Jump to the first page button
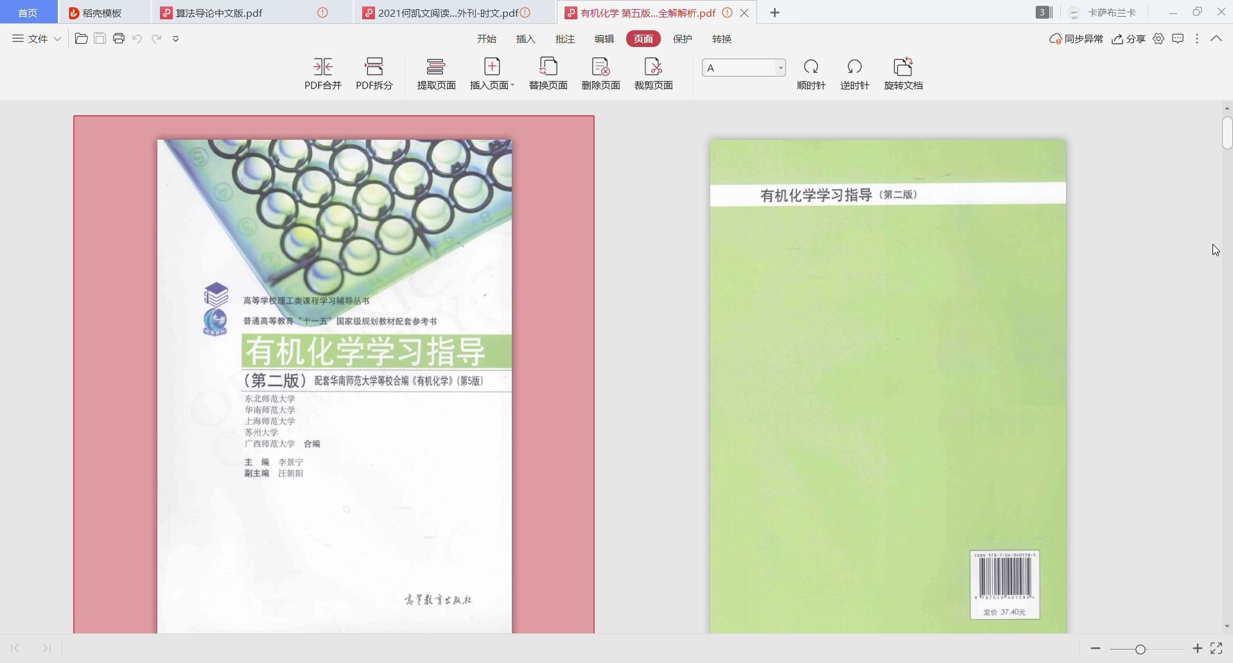The width and height of the screenshot is (1233, 663). click(15, 648)
